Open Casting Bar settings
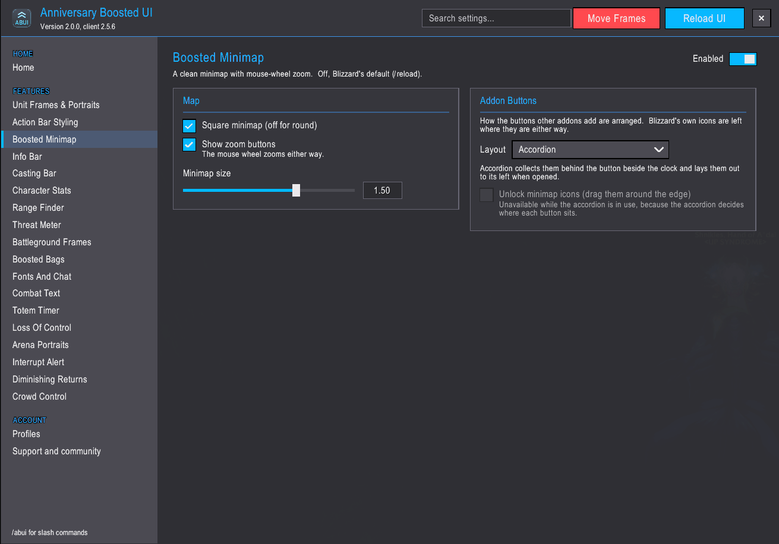Screen dimensions: 779x544 [x=79, y=173]
